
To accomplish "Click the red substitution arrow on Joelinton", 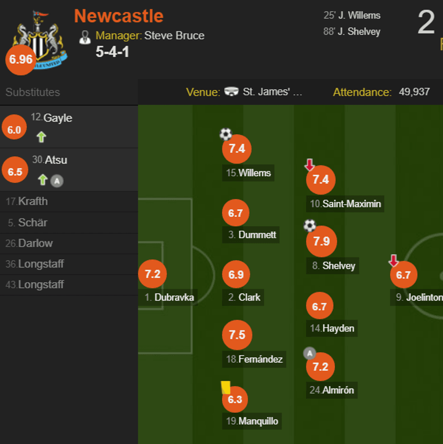I will click(x=393, y=261).
